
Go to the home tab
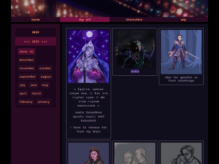(x=35, y=20)
